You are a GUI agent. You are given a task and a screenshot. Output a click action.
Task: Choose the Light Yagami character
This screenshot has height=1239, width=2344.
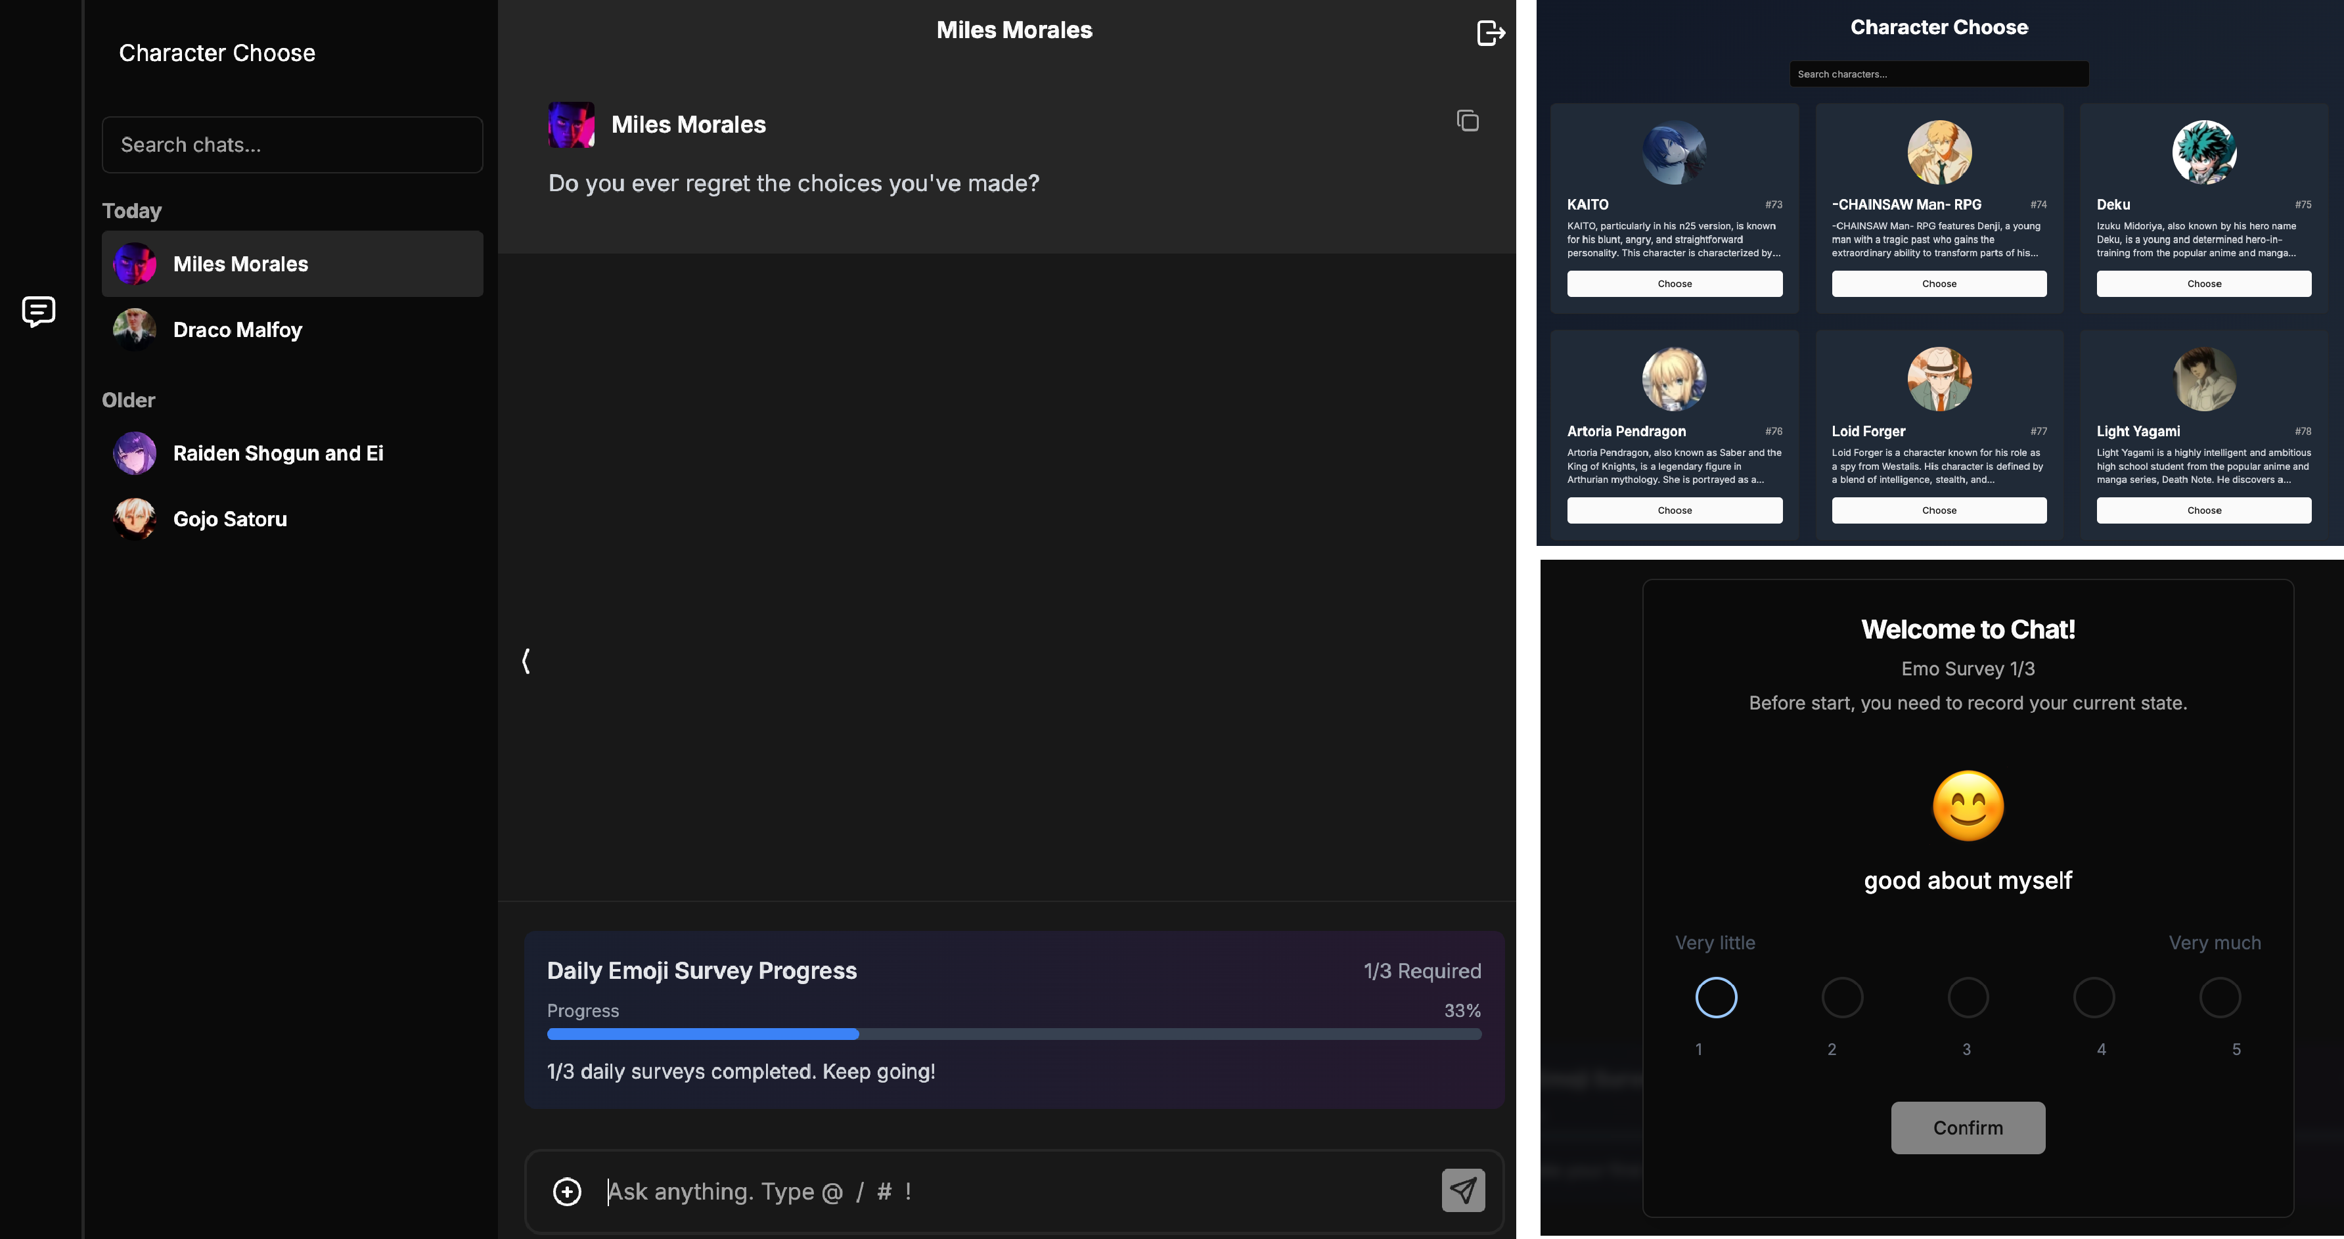2203,510
